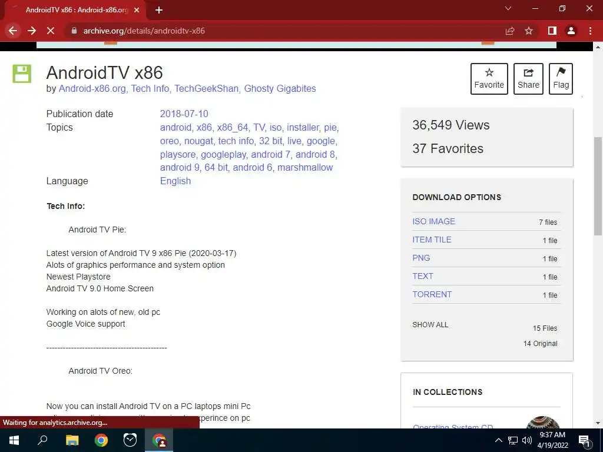603x452 pixels.
Task: Open ISO IMAGE download option
Action: point(434,221)
